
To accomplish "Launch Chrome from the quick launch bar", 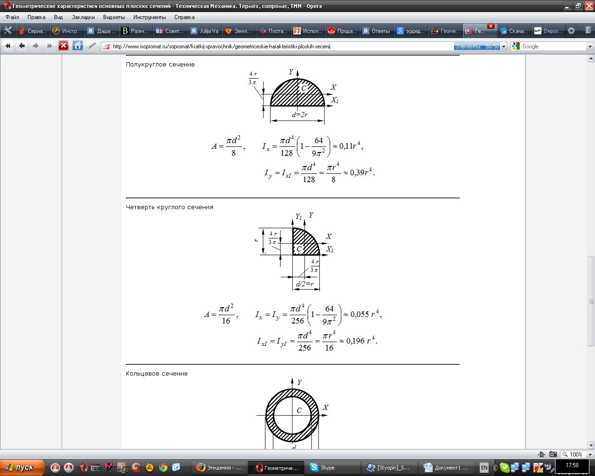I will [x=163, y=468].
